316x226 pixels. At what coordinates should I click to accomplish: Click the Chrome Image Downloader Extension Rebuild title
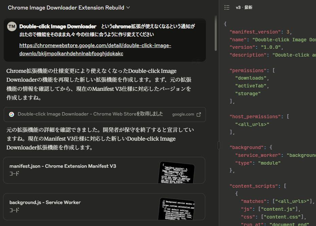[x=66, y=8]
